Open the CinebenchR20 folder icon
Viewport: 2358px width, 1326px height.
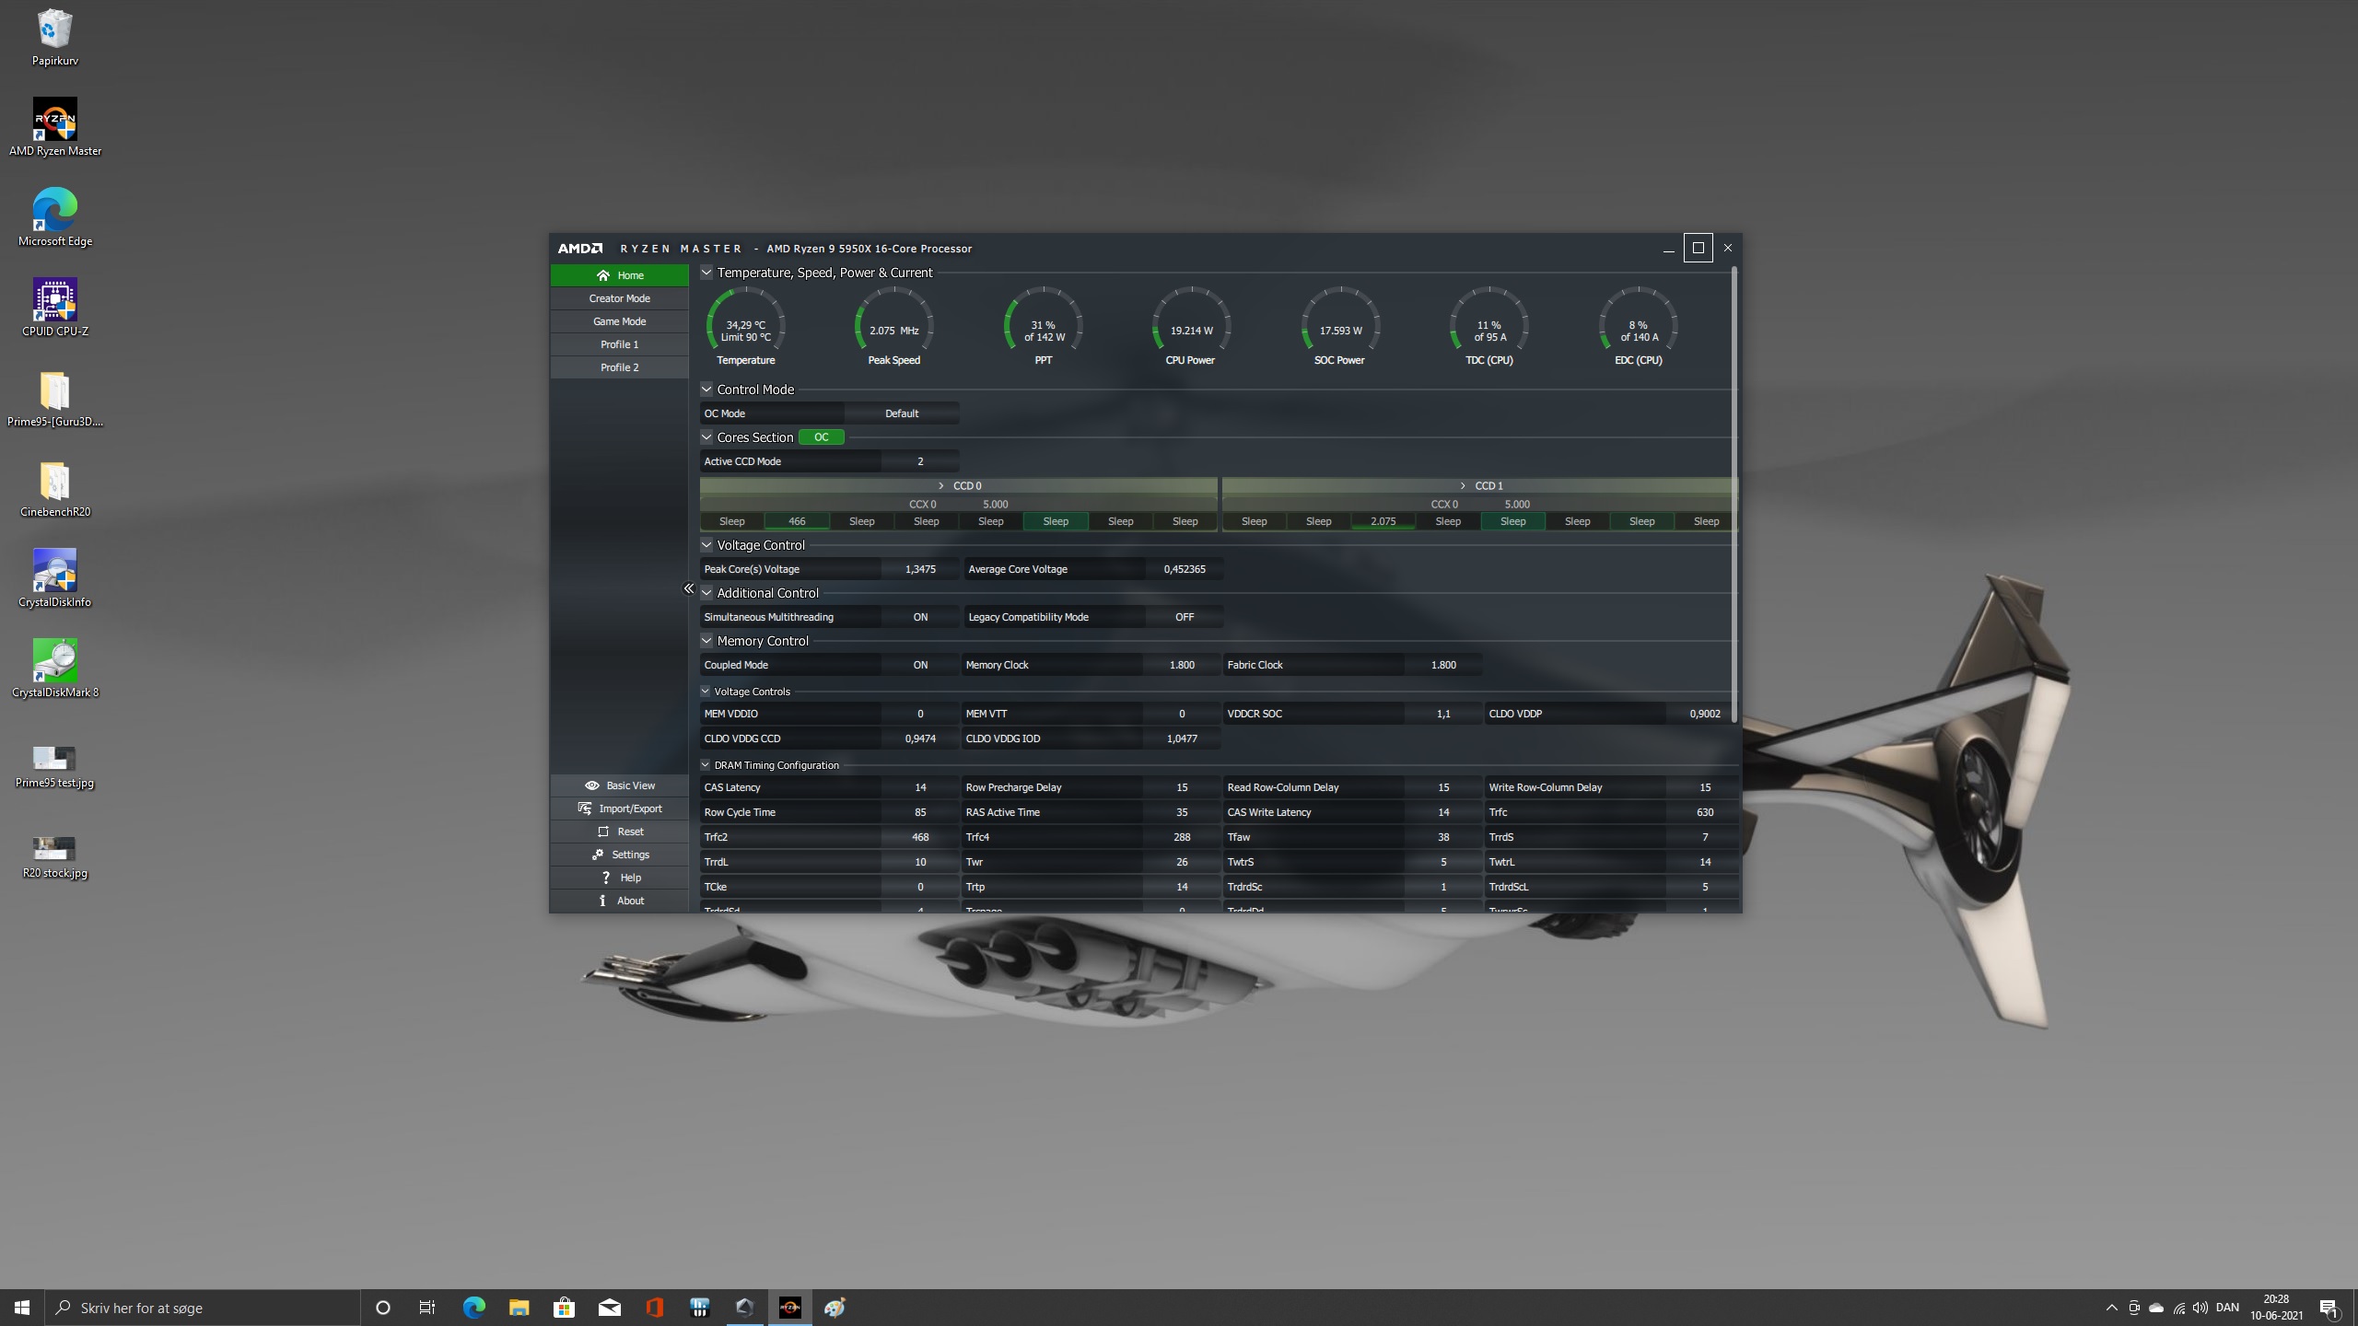coord(54,489)
